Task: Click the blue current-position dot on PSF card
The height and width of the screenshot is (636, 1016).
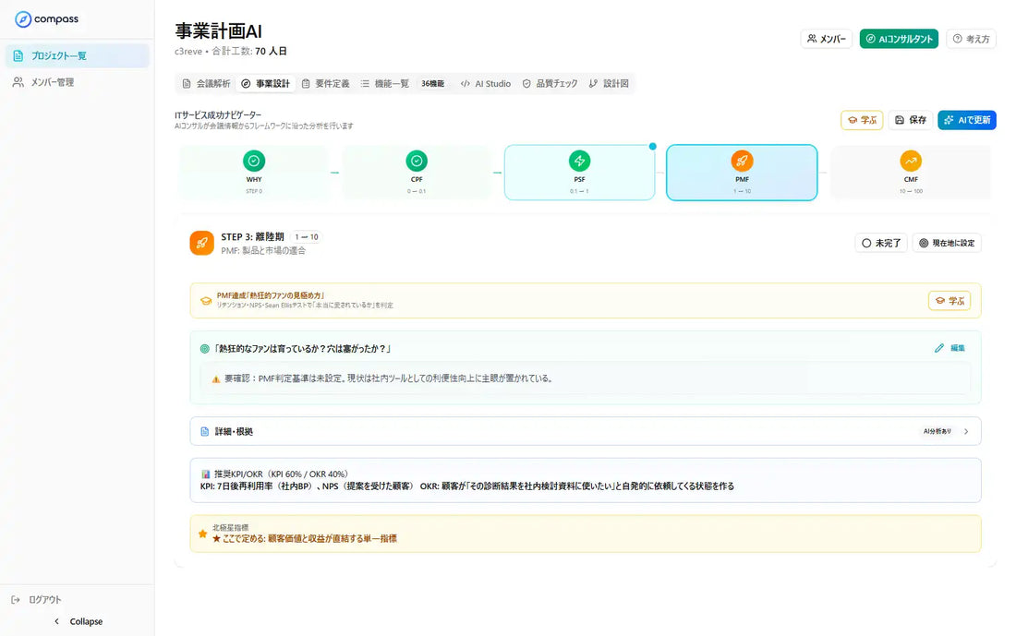Action: click(x=652, y=147)
